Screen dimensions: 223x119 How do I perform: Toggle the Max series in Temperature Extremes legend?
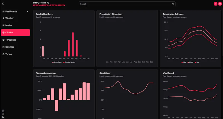coord(197,62)
